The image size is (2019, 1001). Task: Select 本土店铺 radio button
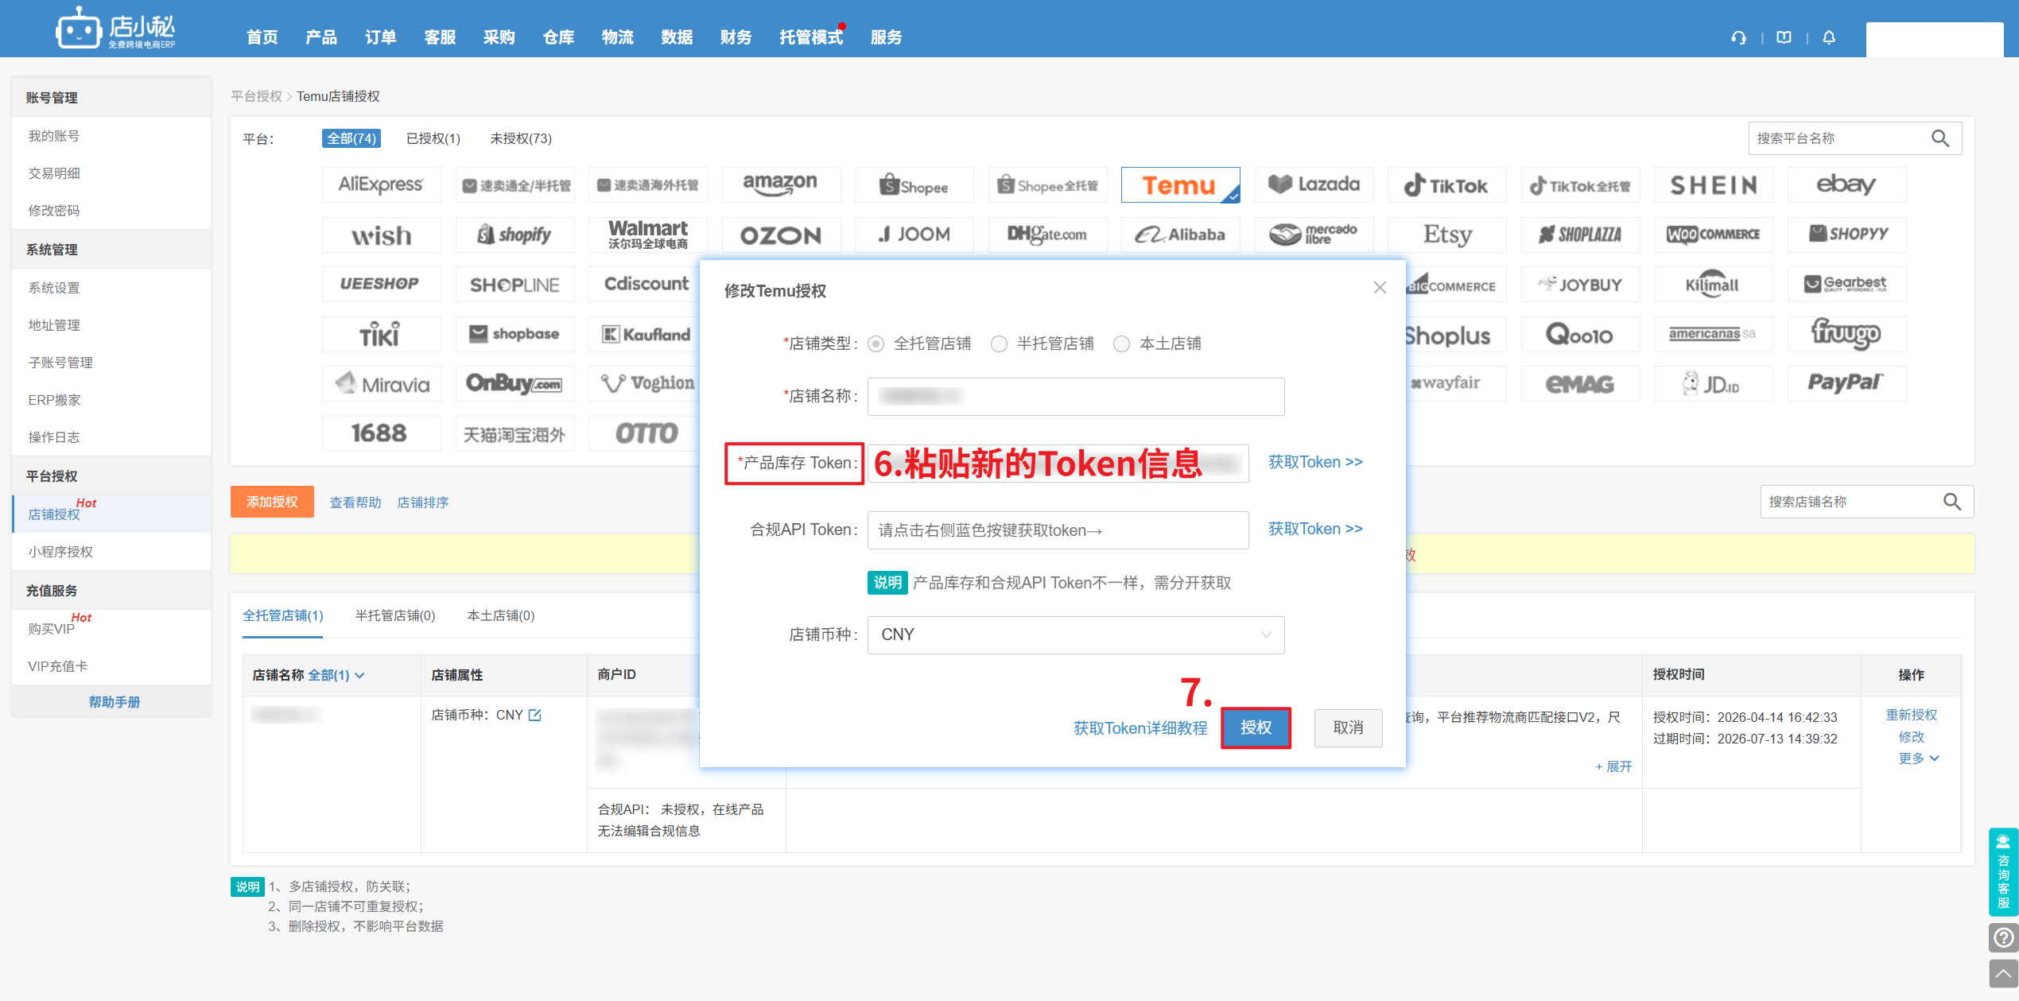pos(1121,343)
